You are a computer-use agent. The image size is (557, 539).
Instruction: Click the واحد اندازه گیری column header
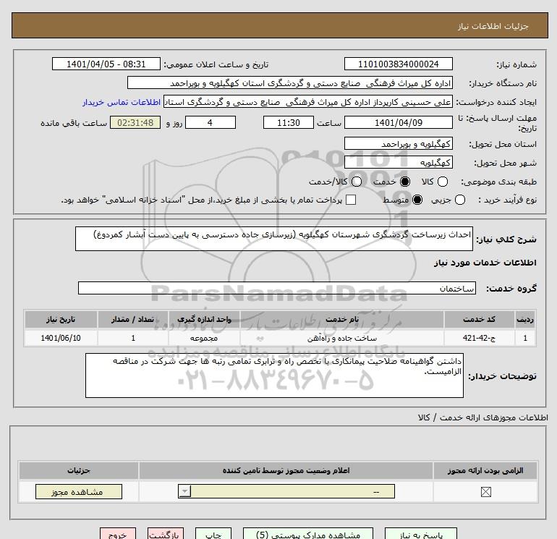coord(204,319)
